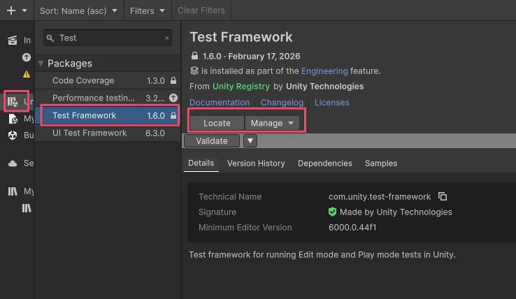The image size is (516, 299).
Task: Select the Unity Registry sidebar icon
Action: coord(13,101)
